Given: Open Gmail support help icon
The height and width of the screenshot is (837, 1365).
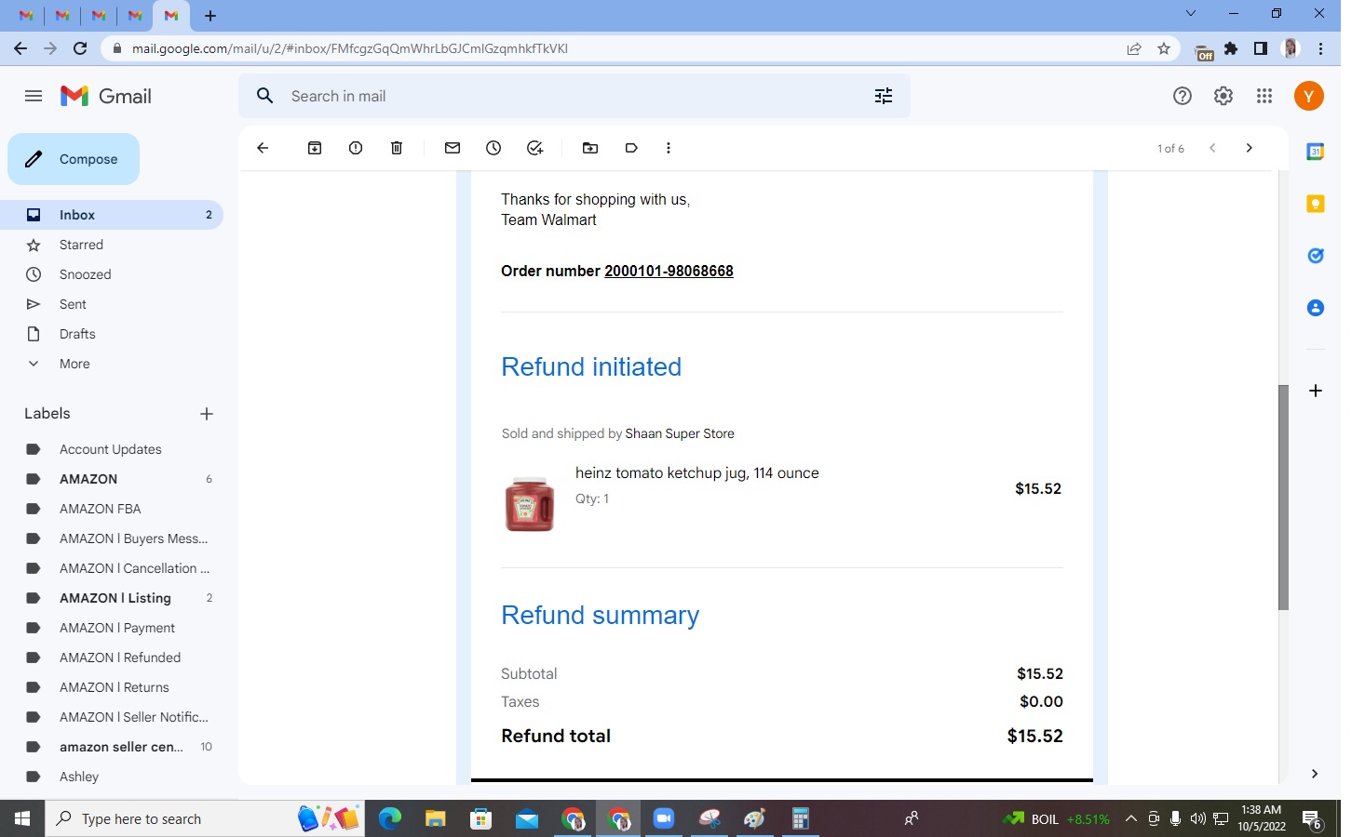Looking at the screenshot, I should click(1183, 96).
